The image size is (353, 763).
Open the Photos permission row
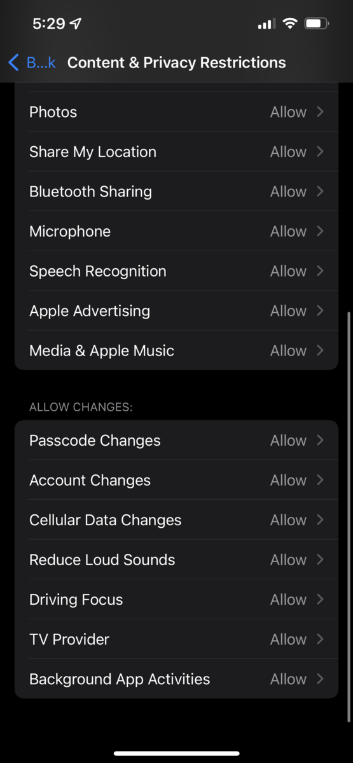[x=176, y=112]
